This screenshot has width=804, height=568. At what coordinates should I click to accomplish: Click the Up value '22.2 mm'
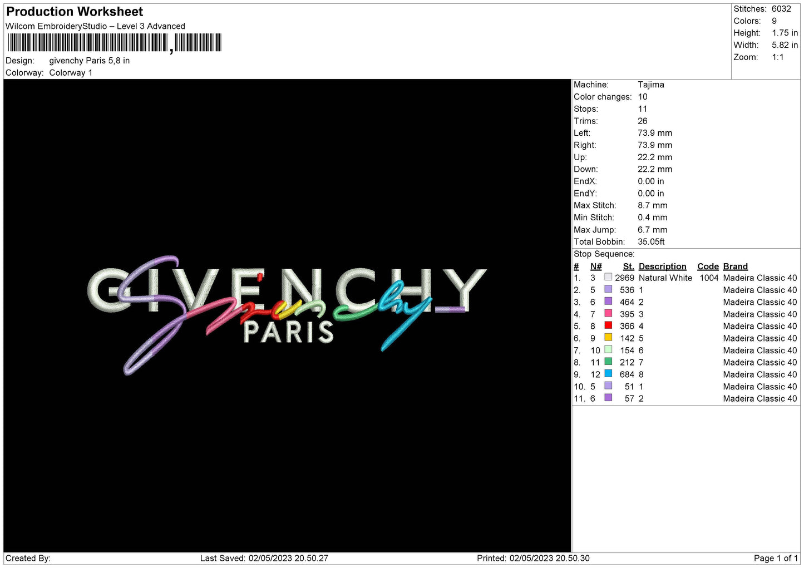(x=655, y=157)
